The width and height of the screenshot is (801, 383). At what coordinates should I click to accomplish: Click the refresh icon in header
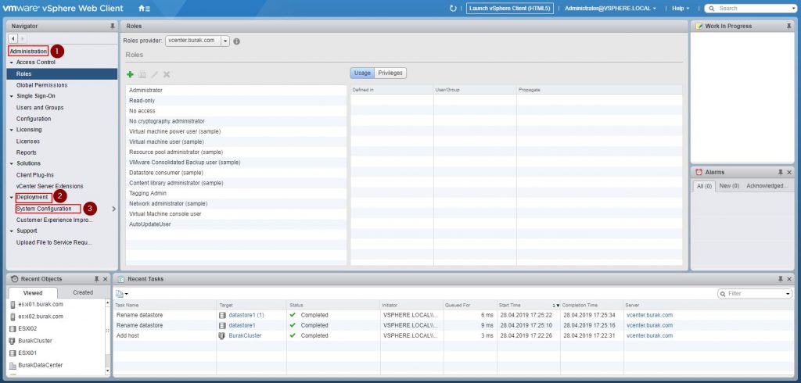pos(453,9)
